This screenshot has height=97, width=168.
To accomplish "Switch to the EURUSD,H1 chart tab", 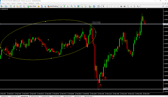I will 5,96.
